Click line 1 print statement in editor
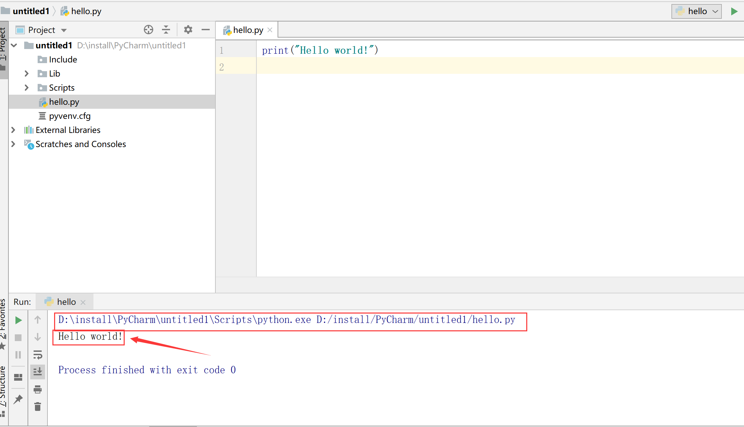Screen dimensions: 744x427 click(320, 50)
